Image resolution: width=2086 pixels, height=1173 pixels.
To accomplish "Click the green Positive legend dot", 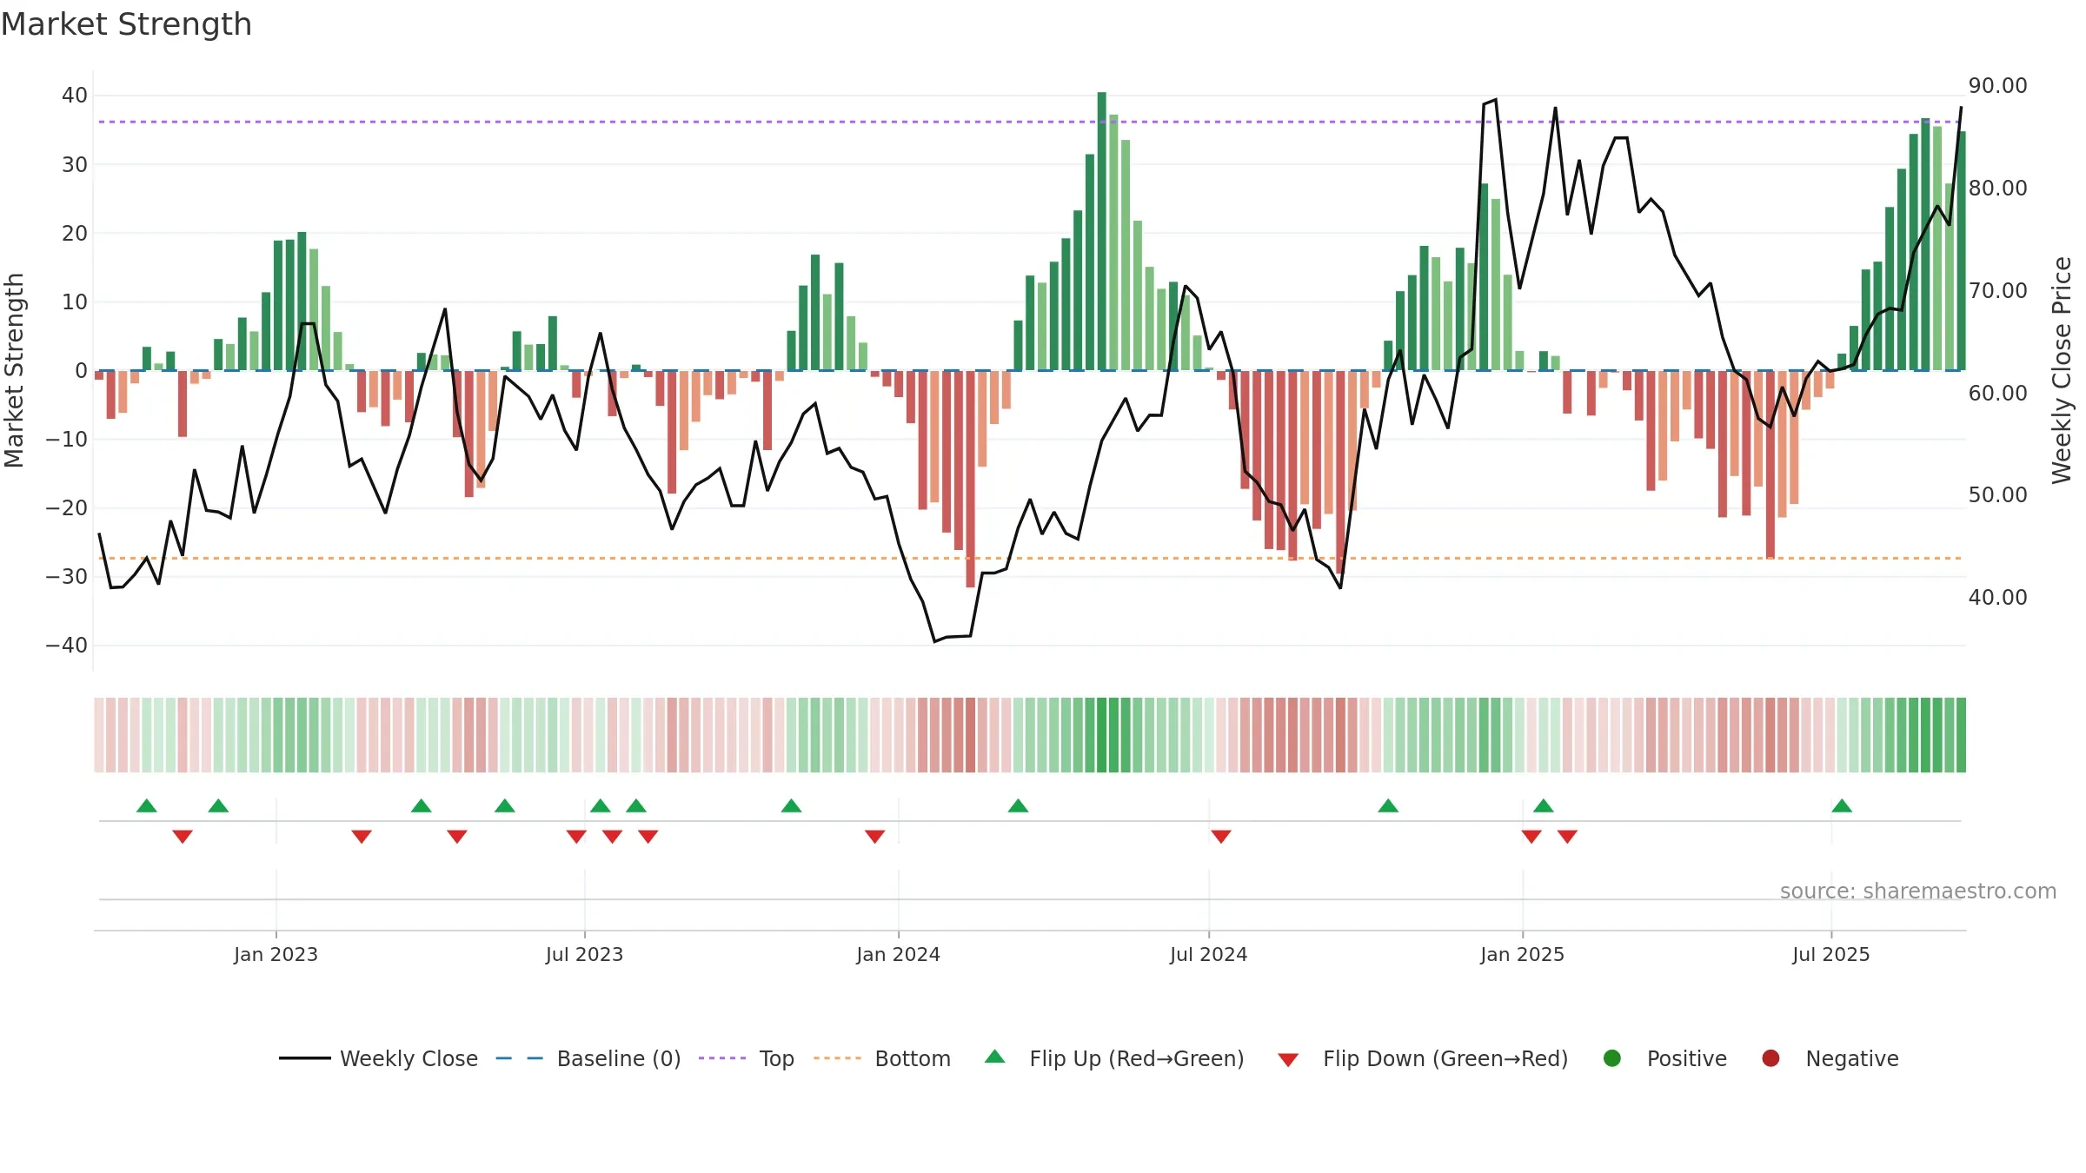I will [1612, 1058].
